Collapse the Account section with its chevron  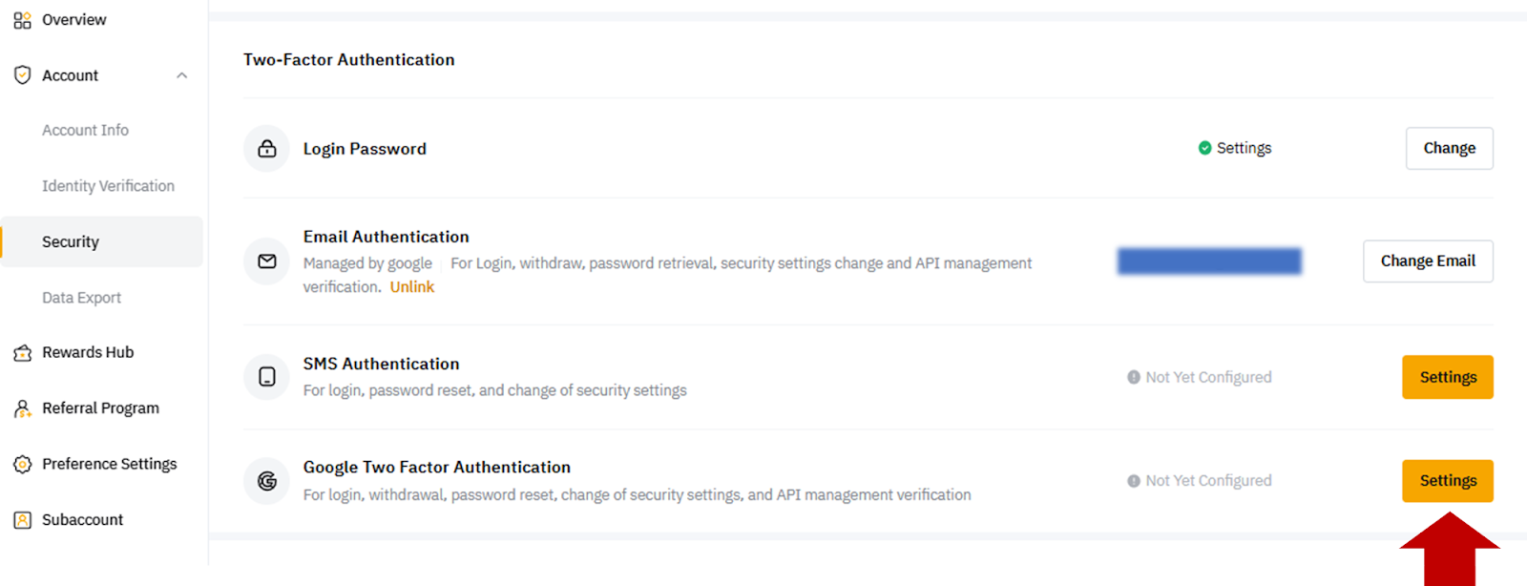click(x=181, y=74)
